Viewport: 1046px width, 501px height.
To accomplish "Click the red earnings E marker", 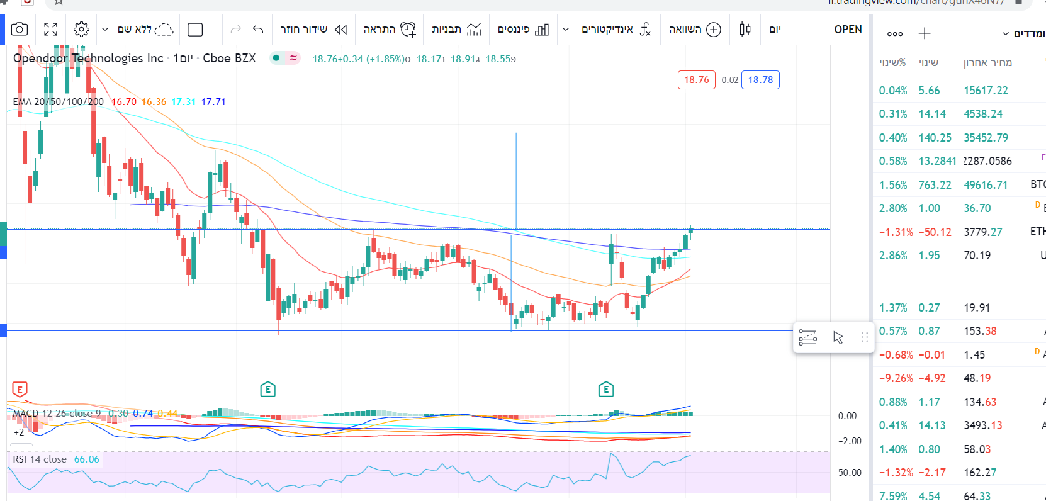I will (20, 390).
